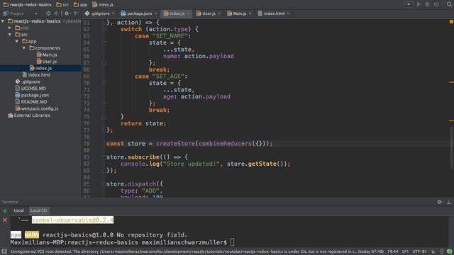The image size is (454, 255).
Task: Fold the switch block at line 62
Action: tap(104, 29)
